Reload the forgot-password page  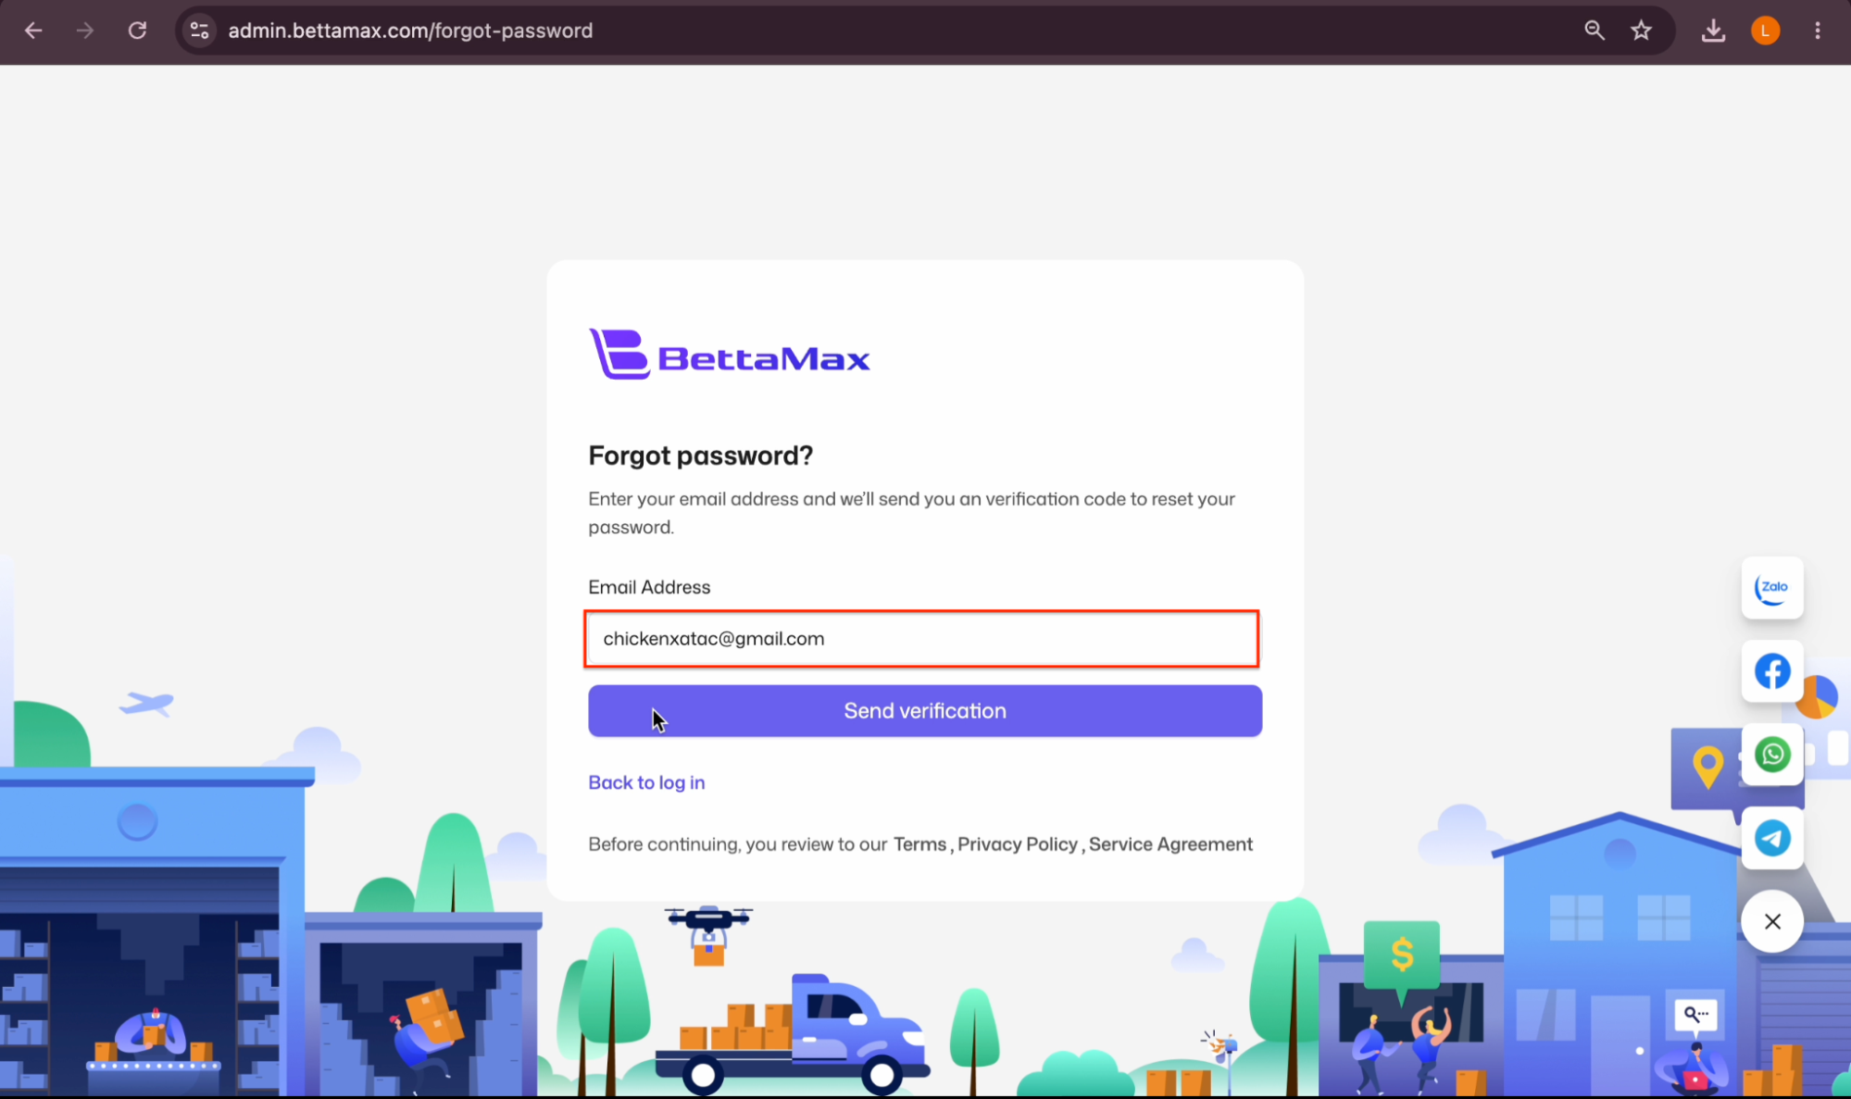pyautogui.click(x=137, y=31)
